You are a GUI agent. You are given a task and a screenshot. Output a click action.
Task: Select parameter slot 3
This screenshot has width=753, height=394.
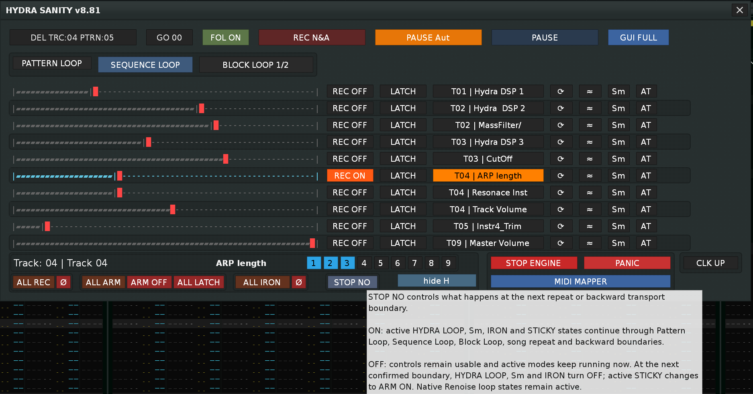click(x=347, y=263)
